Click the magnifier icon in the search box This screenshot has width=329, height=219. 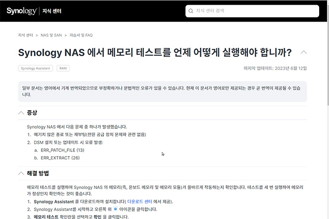click(x=191, y=11)
